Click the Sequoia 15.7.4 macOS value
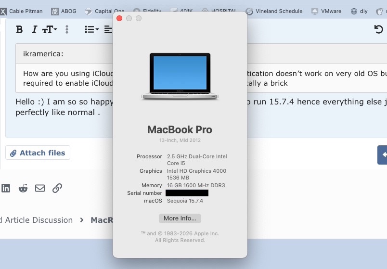The image size is (387, 269). pyautogui.click(x=185, y=201)
